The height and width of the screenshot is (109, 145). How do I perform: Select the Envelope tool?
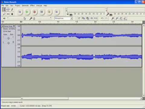[8, 10]
